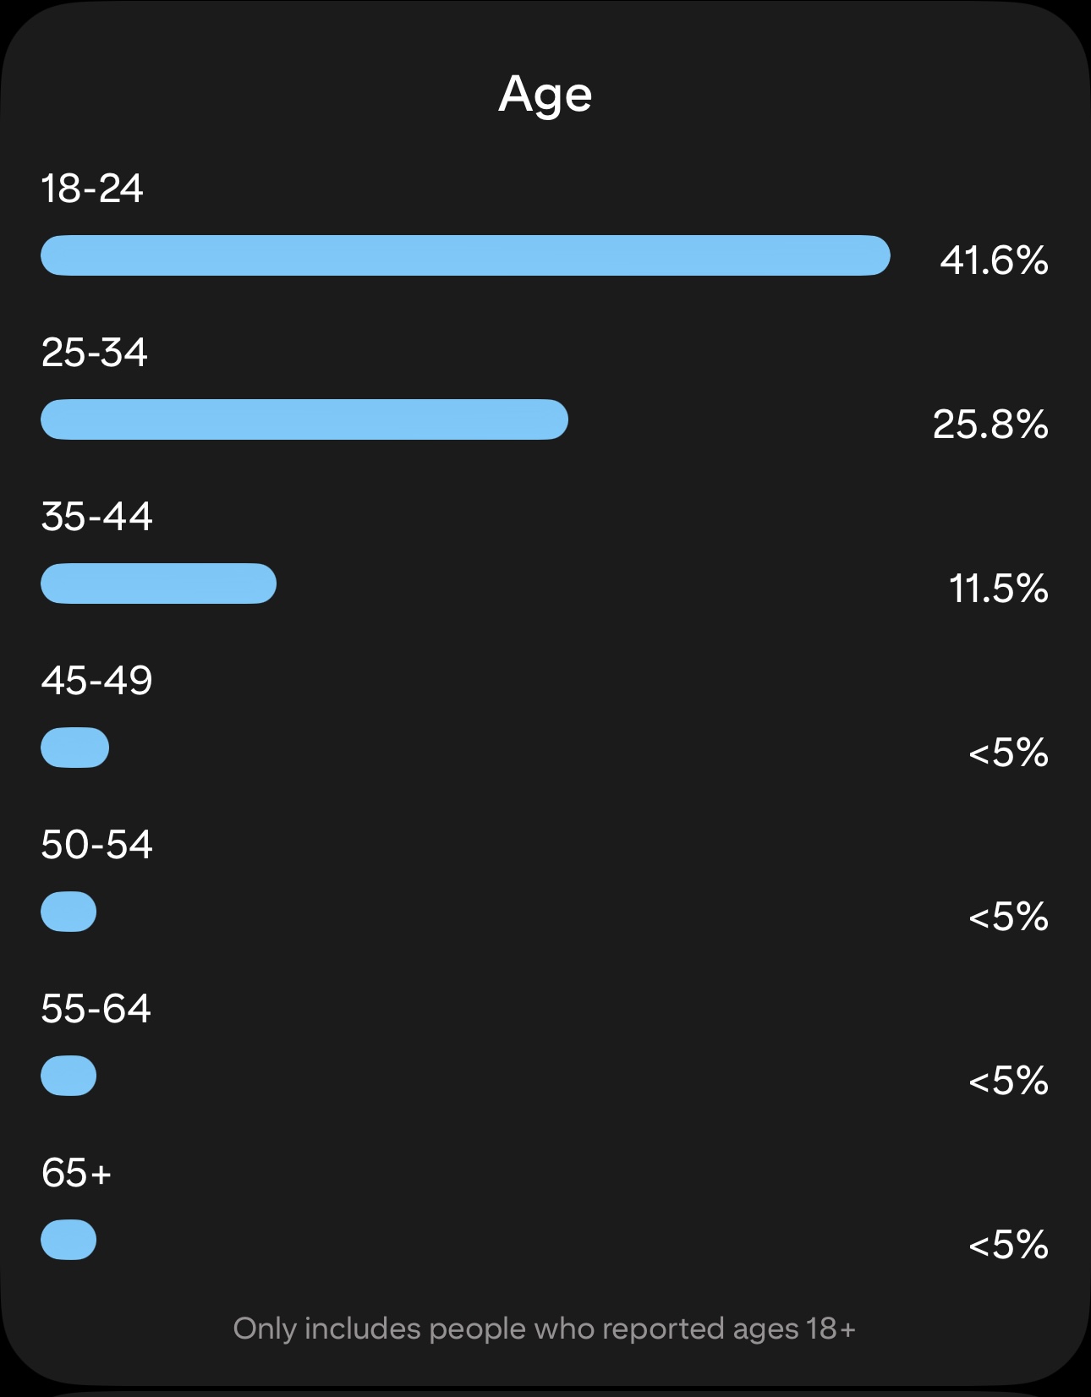Click the 55-64 progress bar
Viewport: 1091px width, 1397px height.
(x=69, y=1076)
